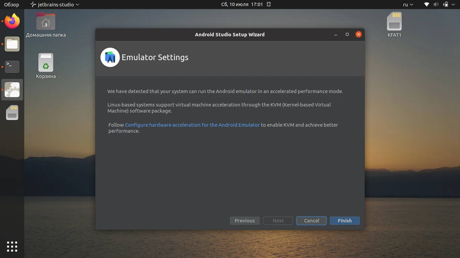
Task: Open Firefox from the dock
Action: click(x=12, y=21)
